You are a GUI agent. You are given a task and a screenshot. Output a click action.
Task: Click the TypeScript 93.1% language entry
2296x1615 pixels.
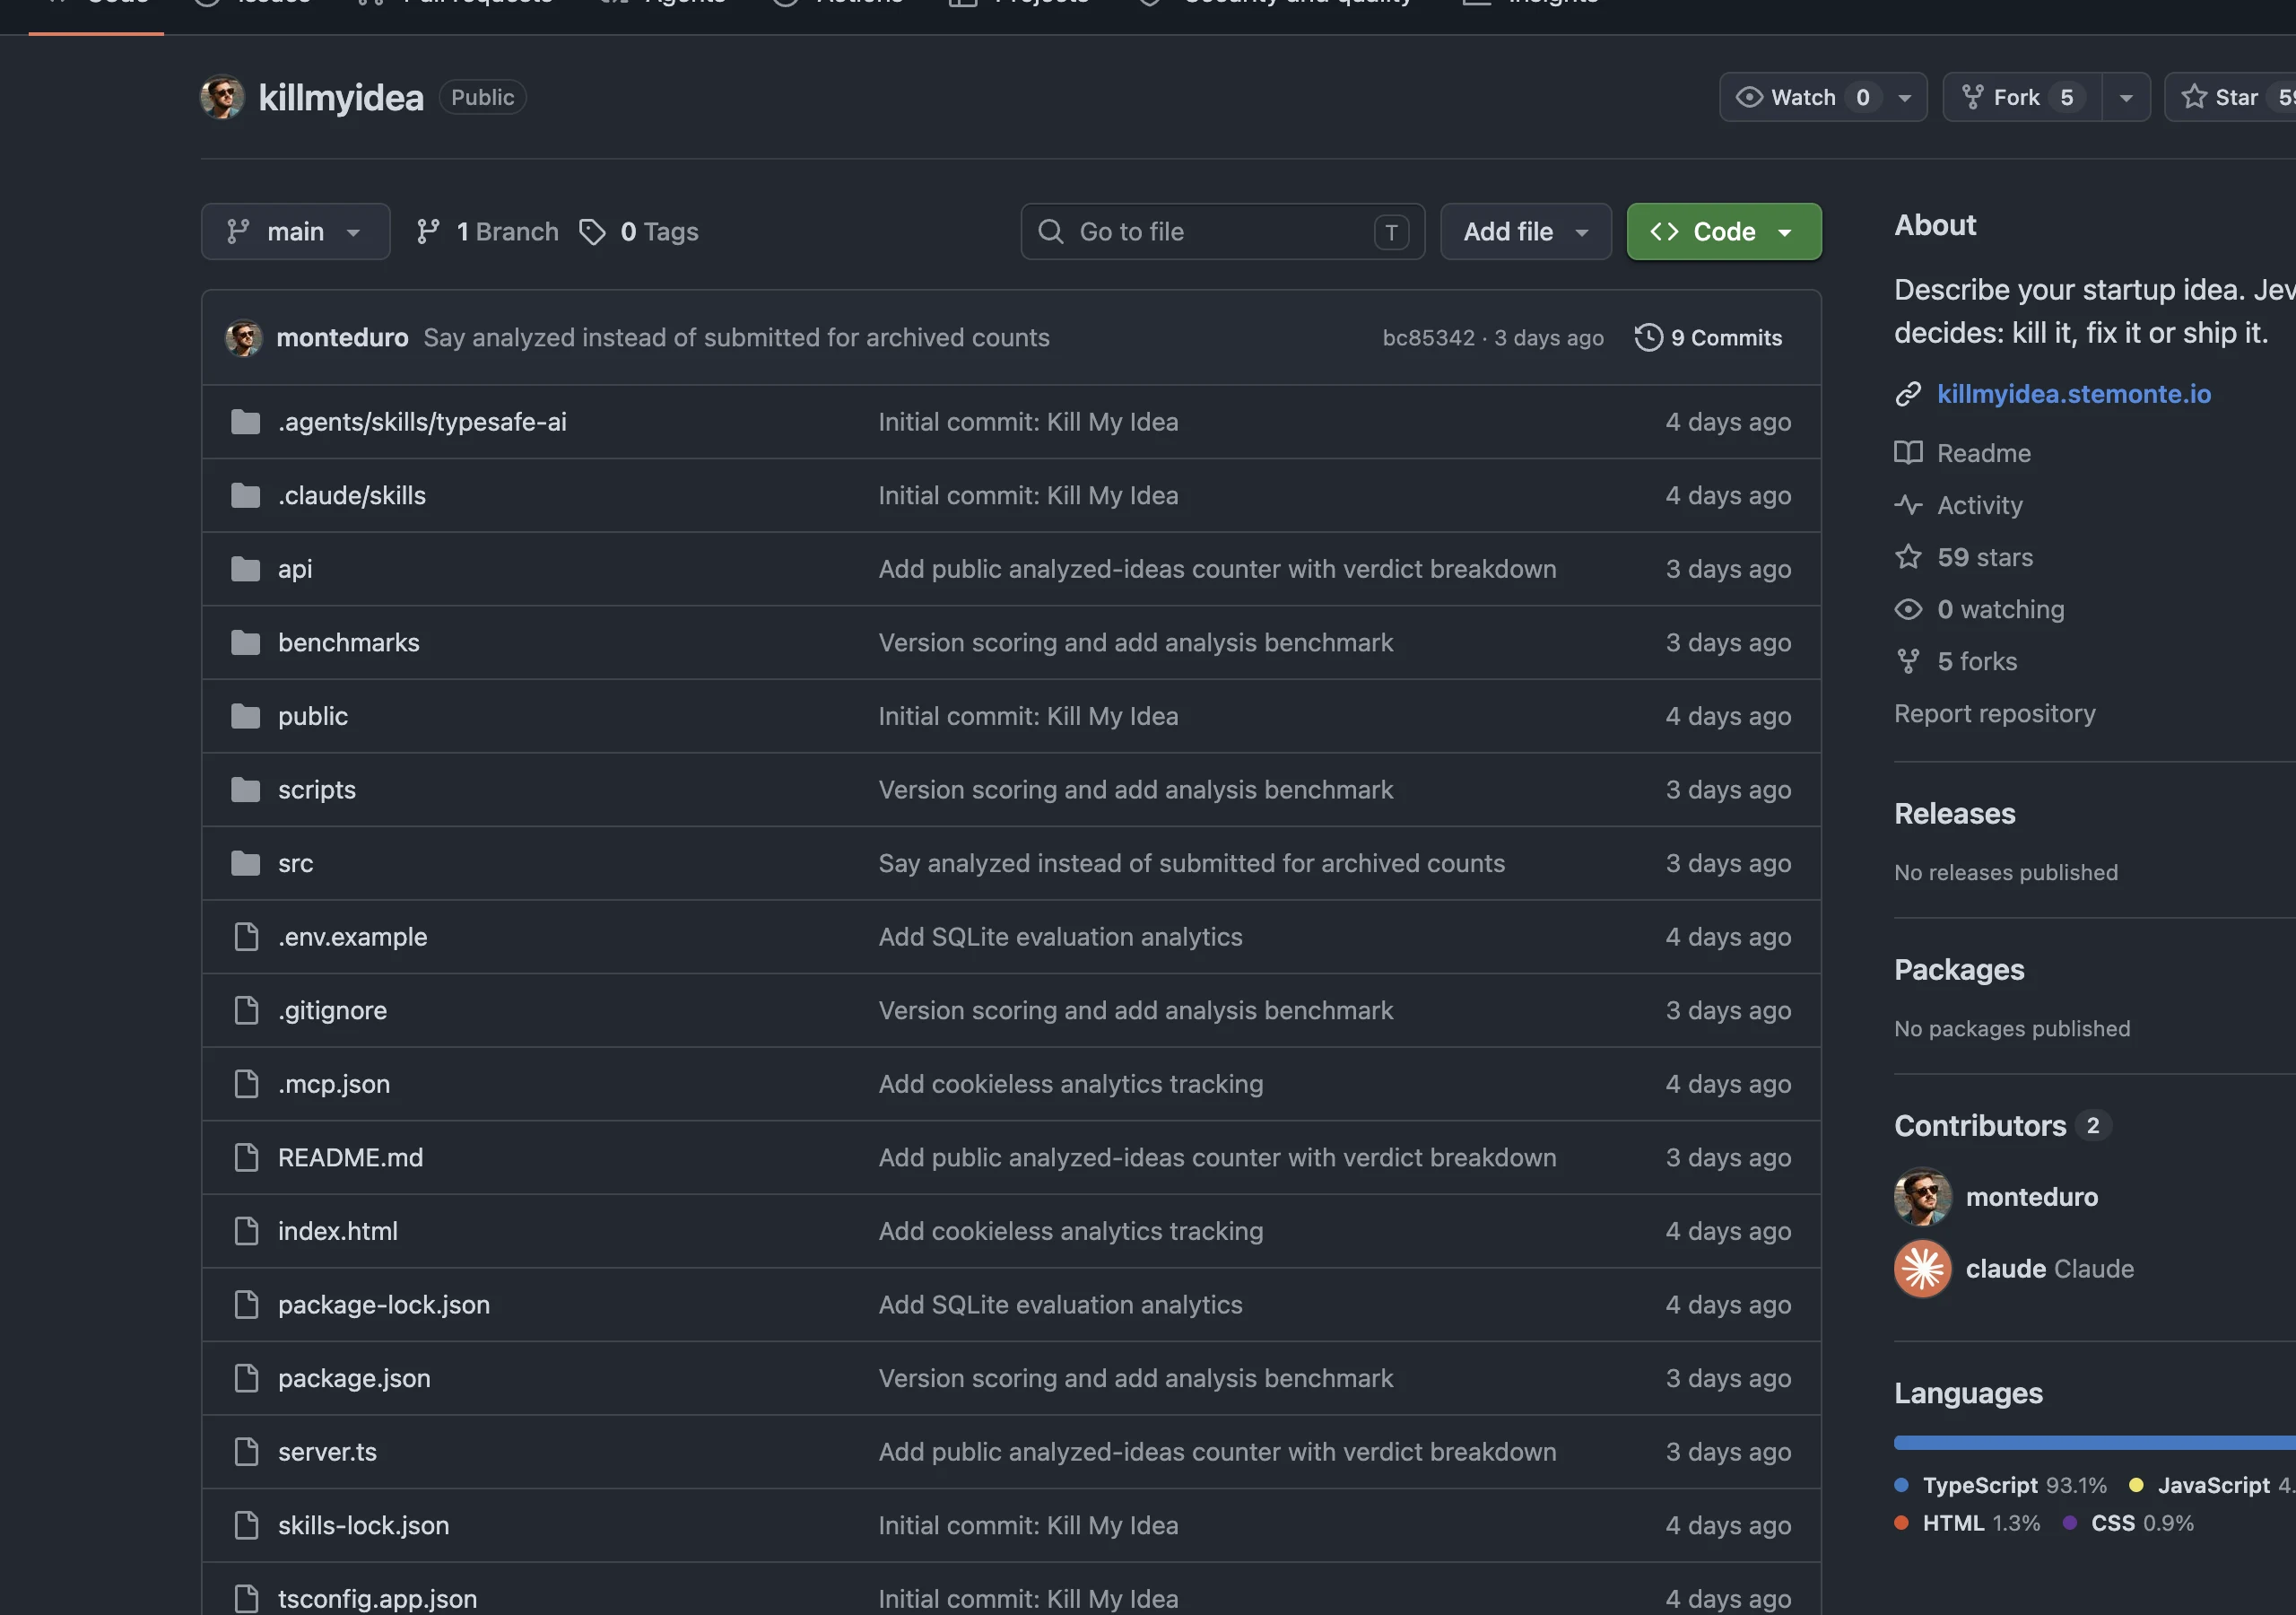(x=2001, y=1485)
